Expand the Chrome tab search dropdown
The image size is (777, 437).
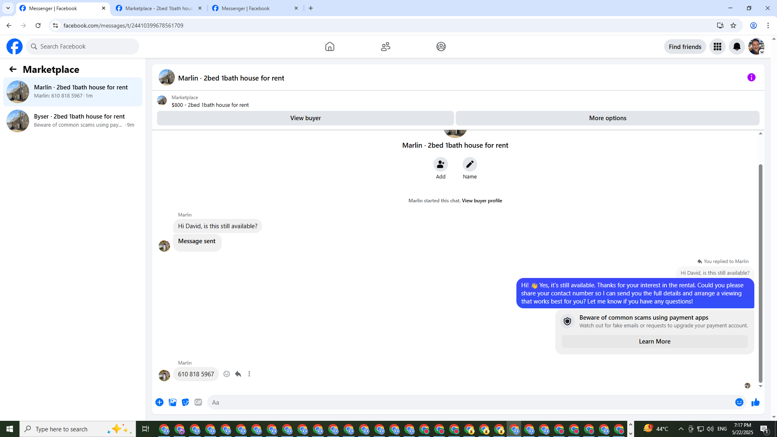pos(8,8)
